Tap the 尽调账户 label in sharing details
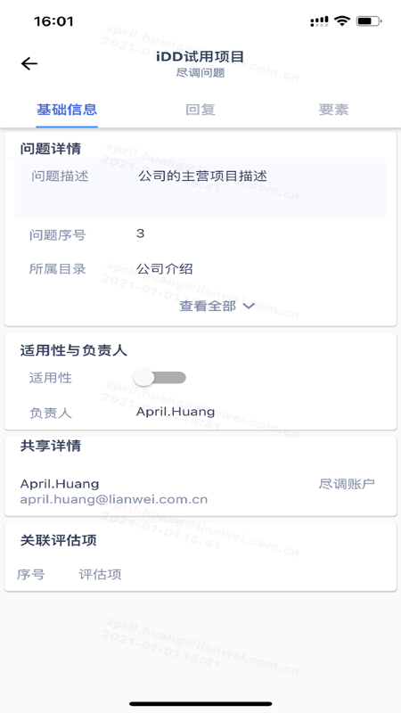Viewport: 401px width, 713px height. coord(347,484)
